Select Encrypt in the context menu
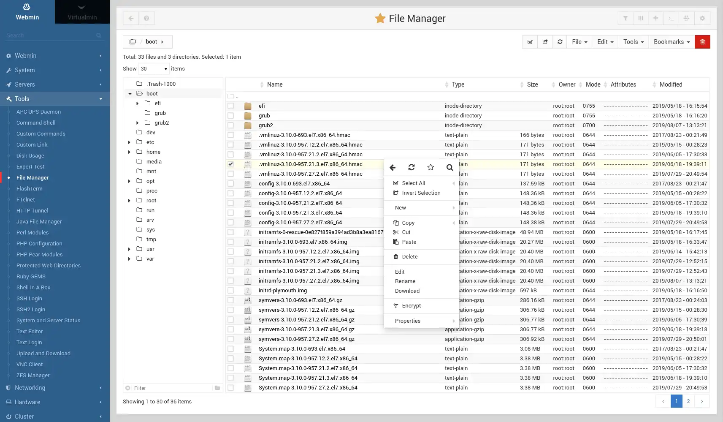 click(411, 306)
